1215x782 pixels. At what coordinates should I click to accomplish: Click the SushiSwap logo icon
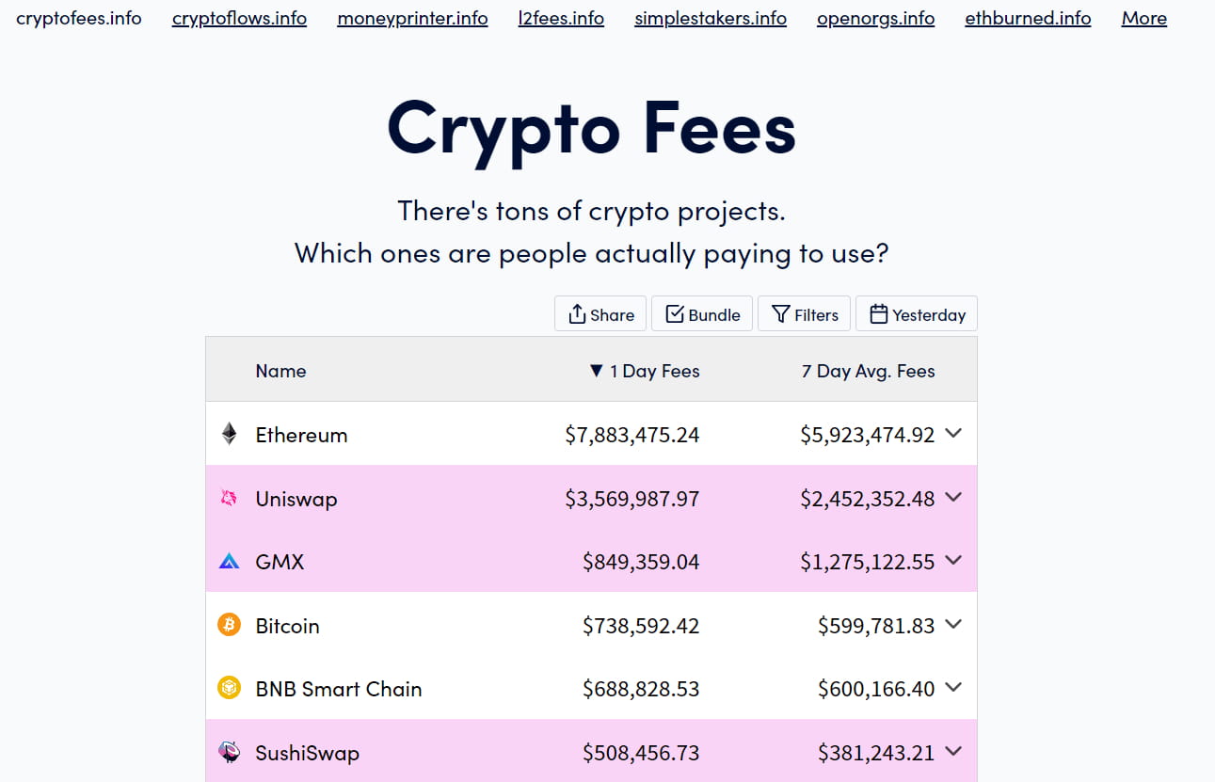(229, 752)
